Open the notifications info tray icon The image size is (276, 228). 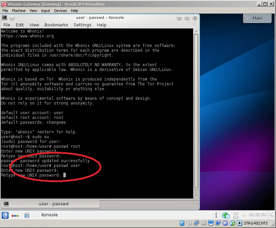tap(216, 215)
